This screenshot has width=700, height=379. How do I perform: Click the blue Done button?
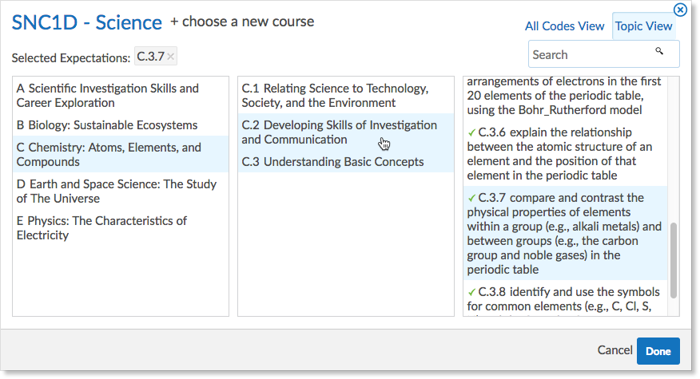coord(658,351)
